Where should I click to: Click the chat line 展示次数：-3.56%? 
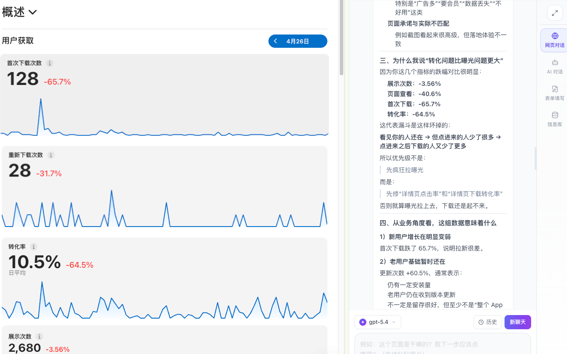414,84
